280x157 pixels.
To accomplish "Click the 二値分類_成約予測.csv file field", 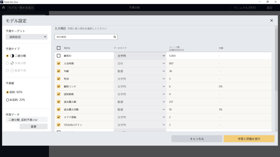I will [x=27, y=120].
